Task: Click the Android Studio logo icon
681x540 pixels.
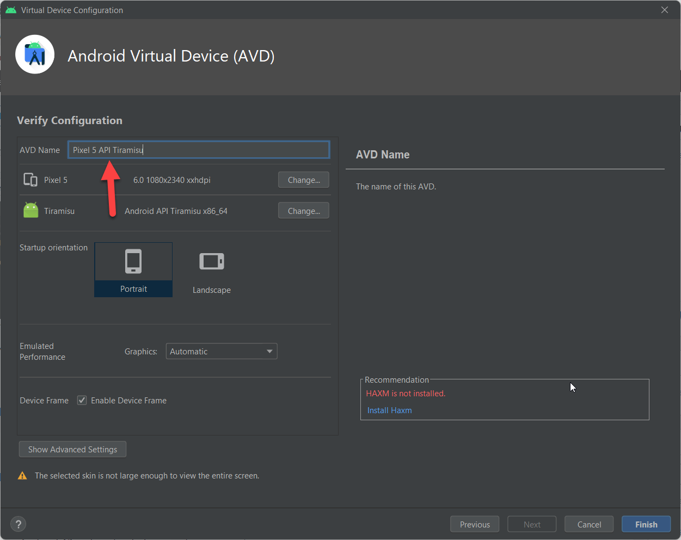Action: pos(35,54)
